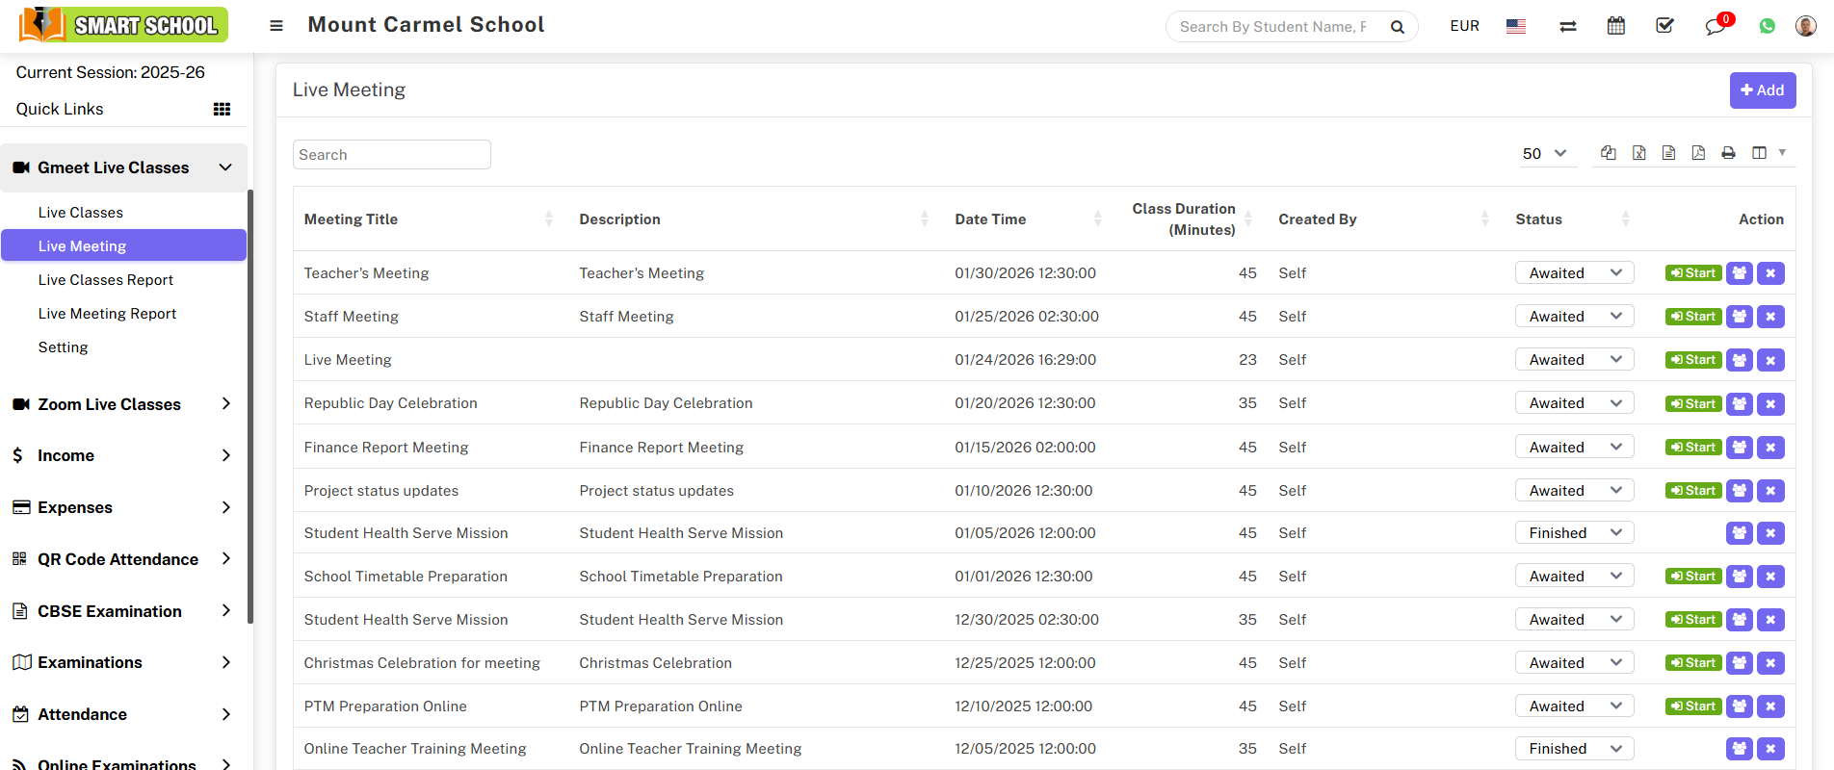Delete the Republic Day Celebration meeting
Screen dimensions: 1834x770
pos(1770,403)
